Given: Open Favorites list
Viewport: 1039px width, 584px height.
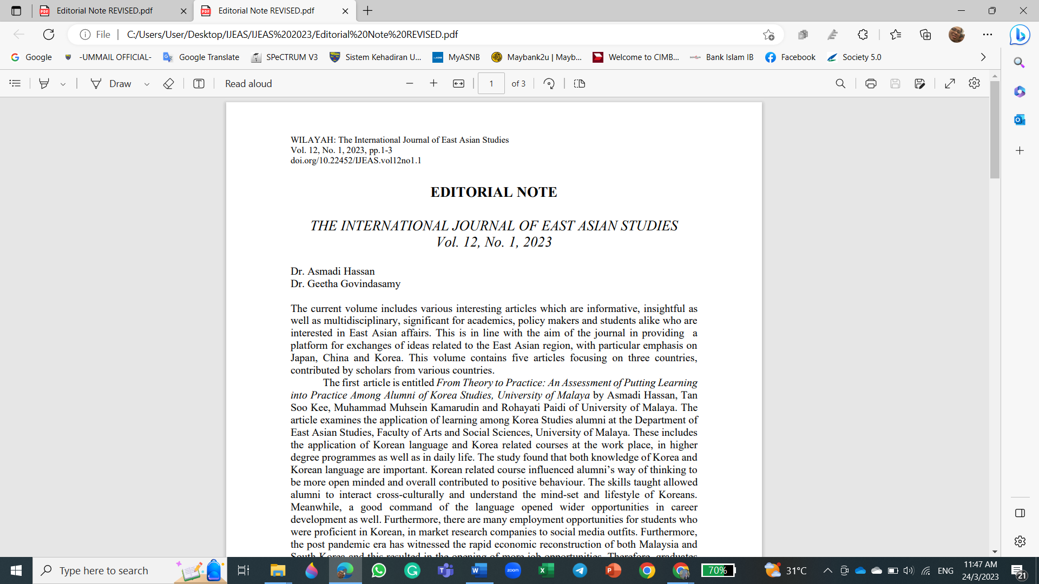Looking at the screenshot, I should [896, 35].
